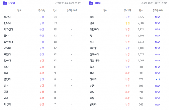The image size is (169, 110).
Task: Select the word 신나다
Action: click(x=7, y=23)
